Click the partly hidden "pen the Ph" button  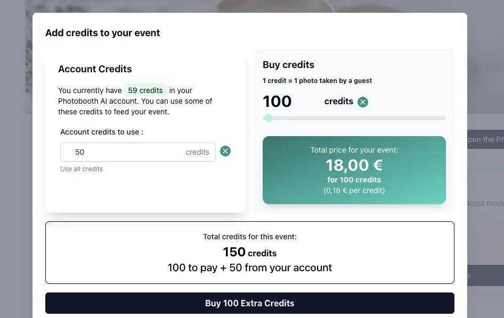[x=485, y=139]
